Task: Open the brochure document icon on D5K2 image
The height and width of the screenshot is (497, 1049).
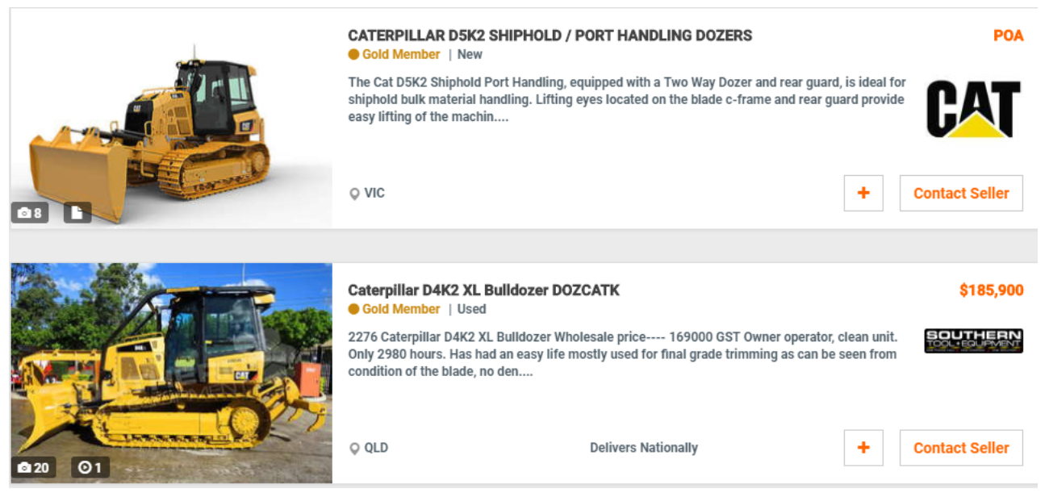Action: tap(77, 213)
